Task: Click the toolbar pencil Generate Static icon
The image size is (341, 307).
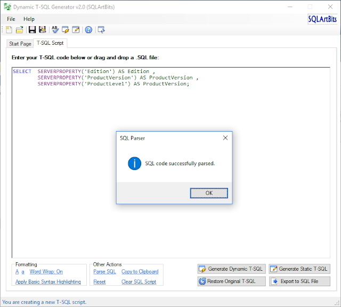Action: click(x=76, y=30)
